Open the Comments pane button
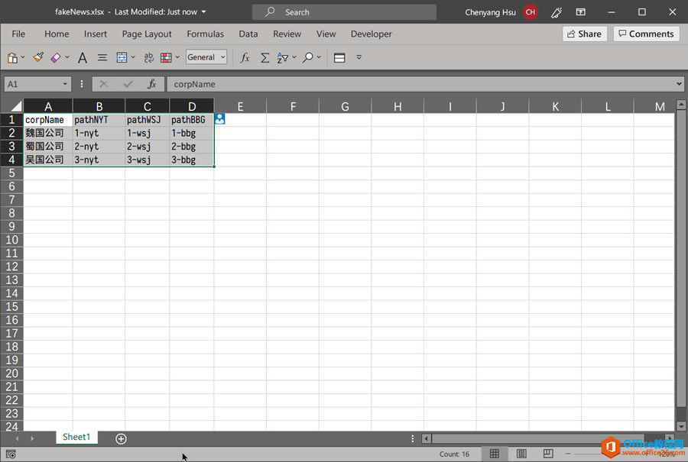 pos(646,34)
